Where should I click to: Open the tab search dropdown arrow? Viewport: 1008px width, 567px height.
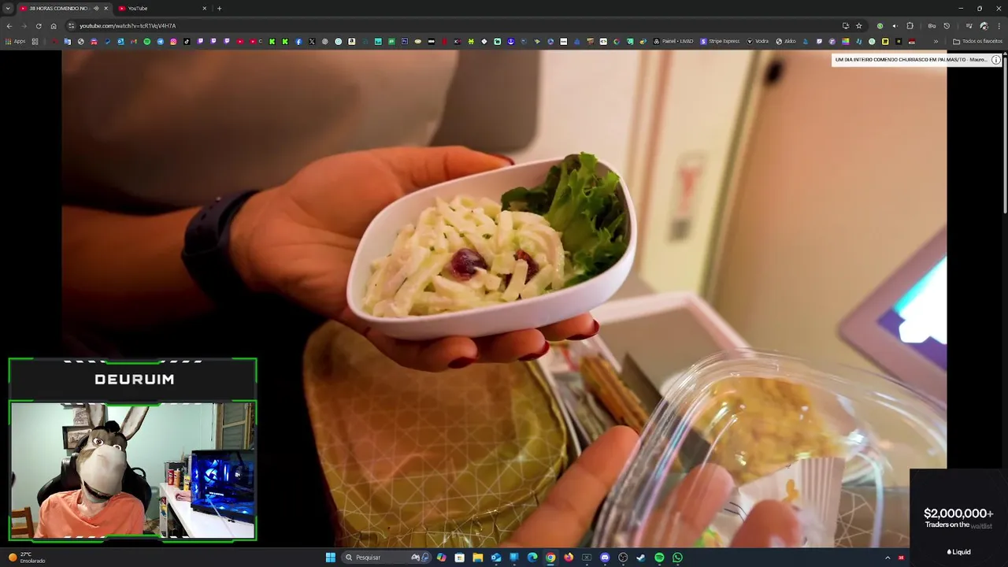[x=8, y=8]
